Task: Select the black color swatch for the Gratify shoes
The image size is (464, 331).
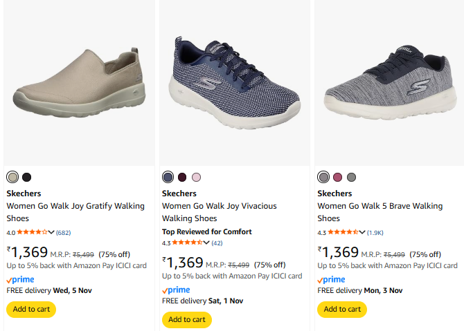Action: [26, 177]
